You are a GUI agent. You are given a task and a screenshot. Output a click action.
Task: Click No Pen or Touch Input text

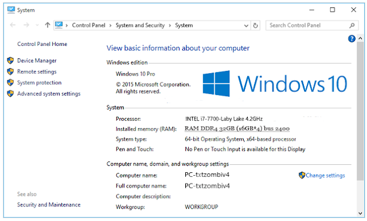click(245, 149)
